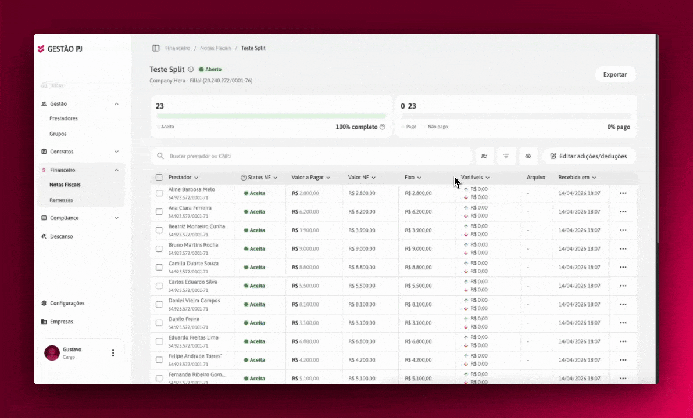
Task: Open row actions menu for Felipe Andrade Torres
Action: pyautogui.click(x=623, y=360)
